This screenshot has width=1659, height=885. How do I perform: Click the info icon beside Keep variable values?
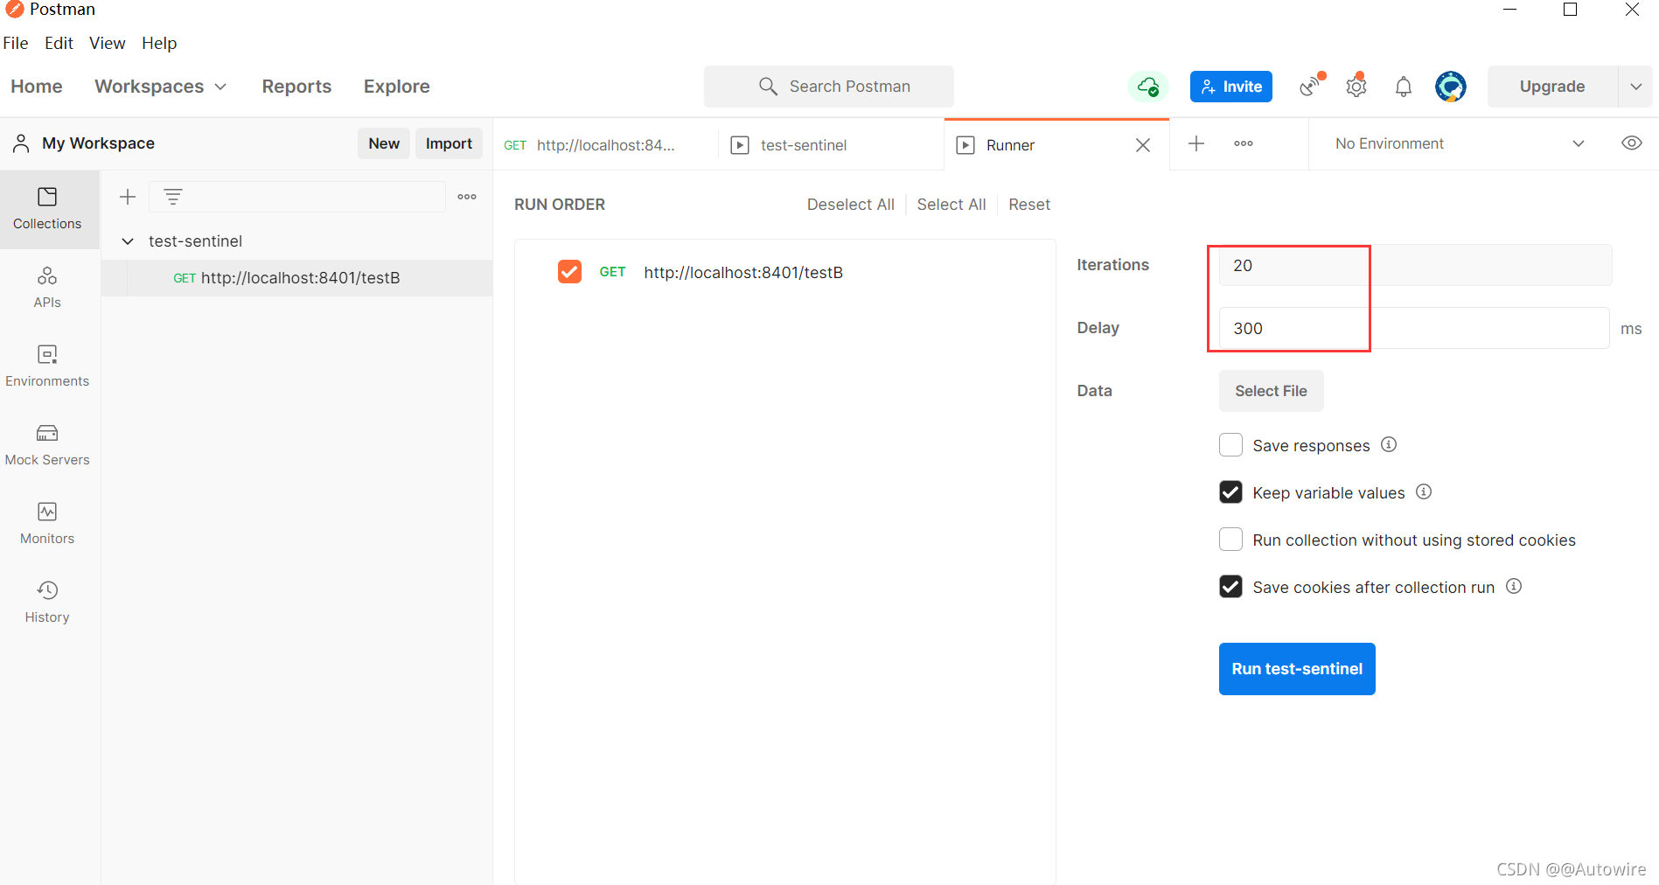1424,491
